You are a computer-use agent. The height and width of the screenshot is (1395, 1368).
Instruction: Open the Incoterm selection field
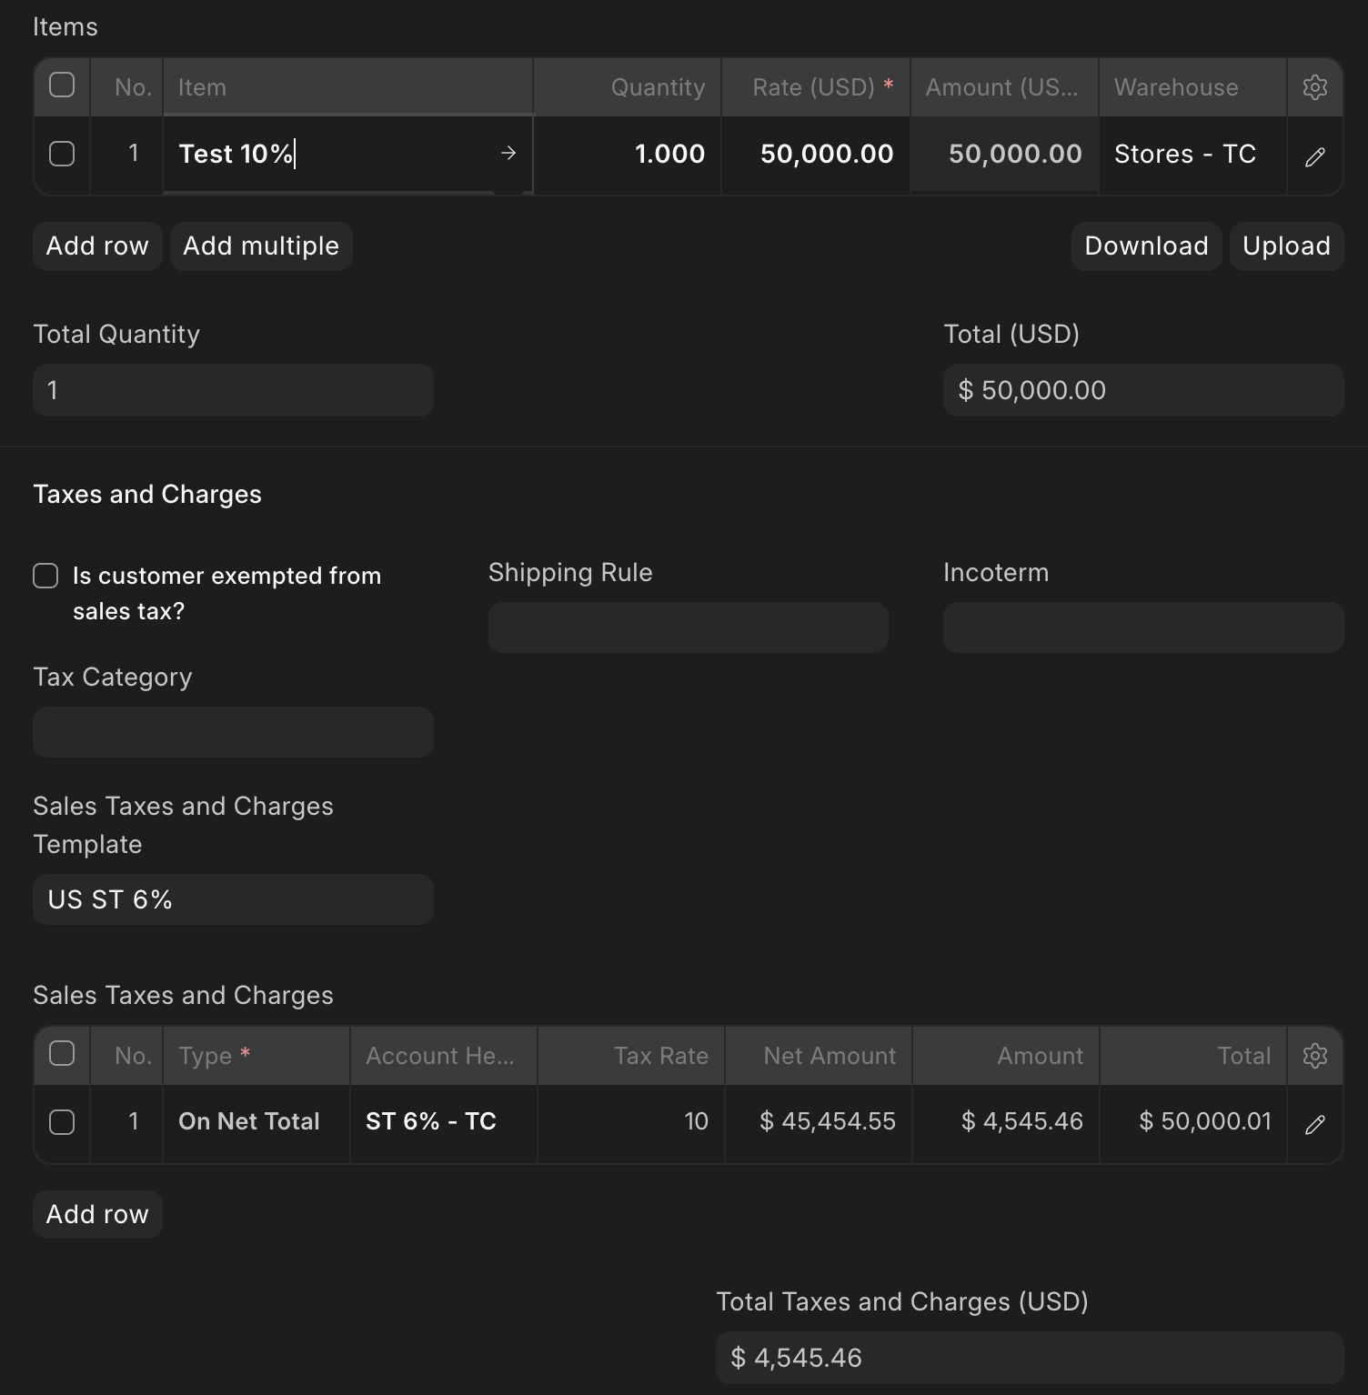coord(1142,627)
